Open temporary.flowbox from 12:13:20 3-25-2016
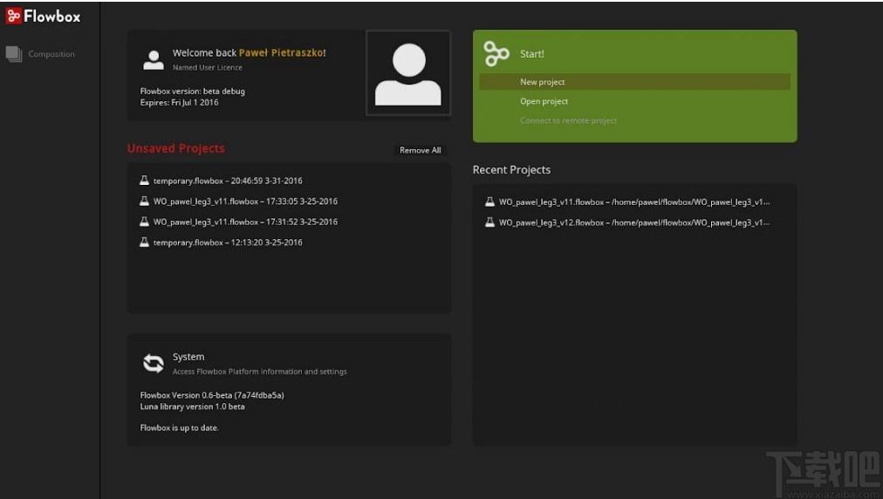 228,243
